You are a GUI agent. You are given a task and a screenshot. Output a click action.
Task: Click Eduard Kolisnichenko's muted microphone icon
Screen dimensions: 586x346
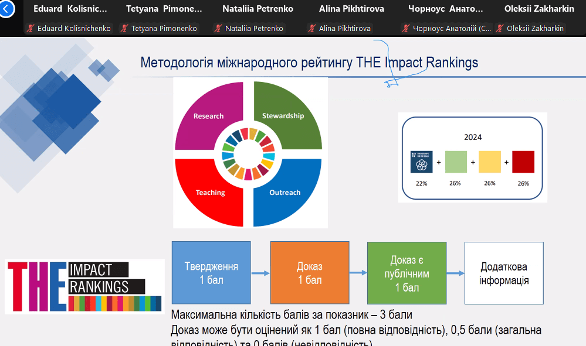31,28
